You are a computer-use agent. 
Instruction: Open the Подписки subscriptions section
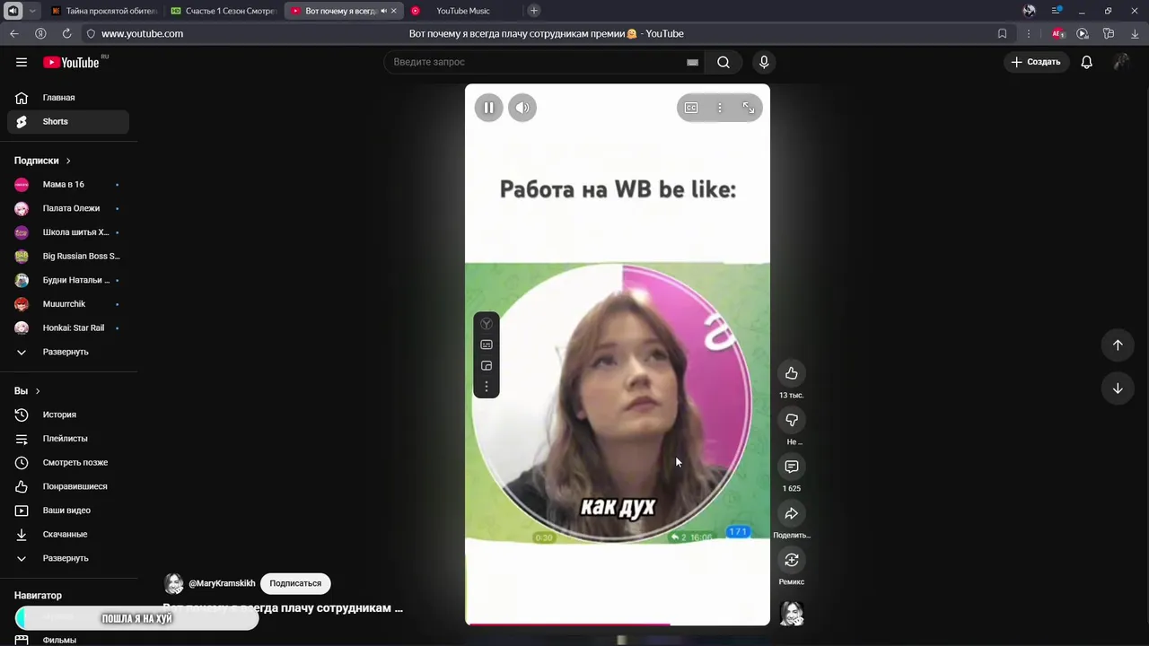pyautogui.click(x=42, y=161)
